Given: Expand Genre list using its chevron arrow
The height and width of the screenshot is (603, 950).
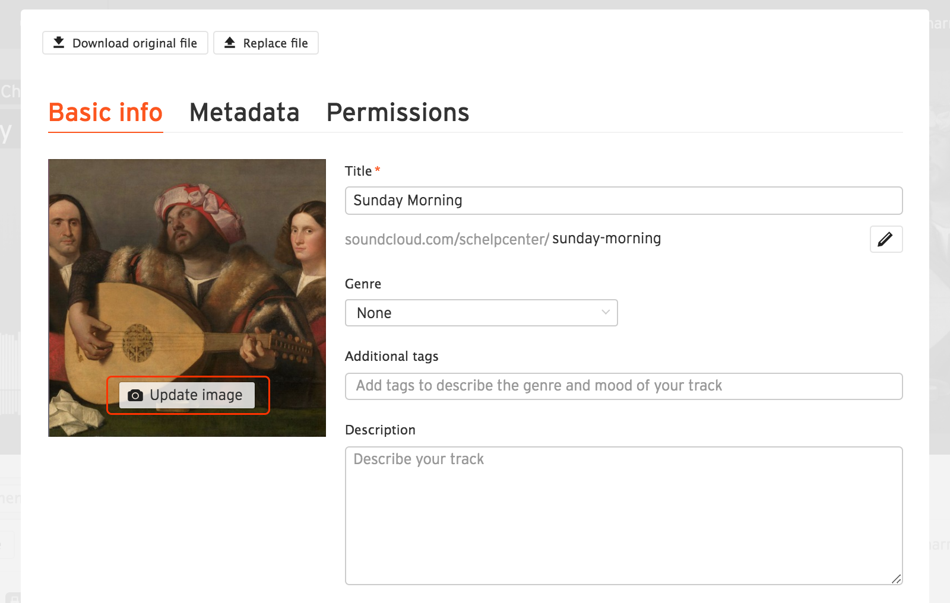Looking at the screenshot, I should point(605,312).
